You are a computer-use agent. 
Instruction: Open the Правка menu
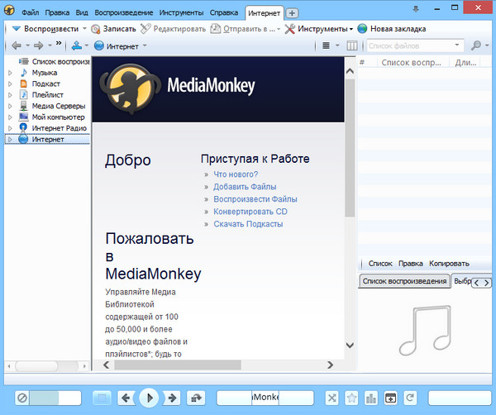[x=57, y=12]
